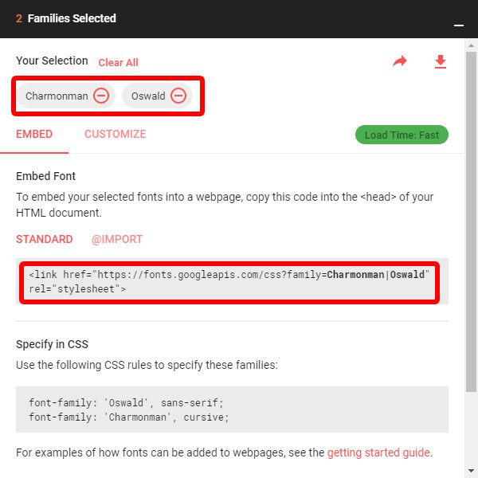Remove the Charmonman font from selection
The width and height of the screenshot is (478, 478).
coord(101,96)
